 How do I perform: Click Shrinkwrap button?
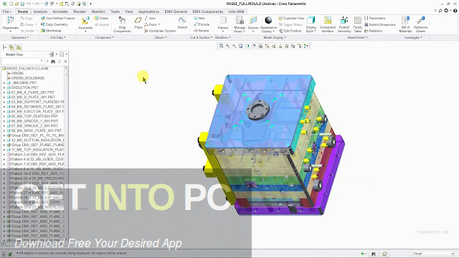pos(51,31)
